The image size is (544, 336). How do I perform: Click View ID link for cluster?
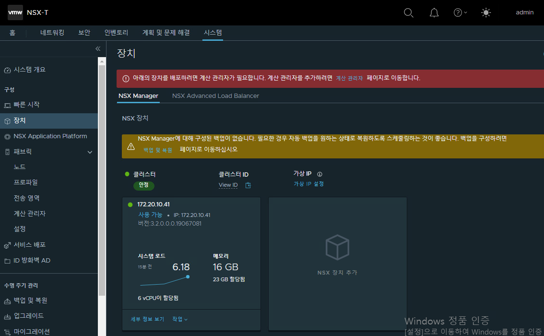(x=228, y=185)
